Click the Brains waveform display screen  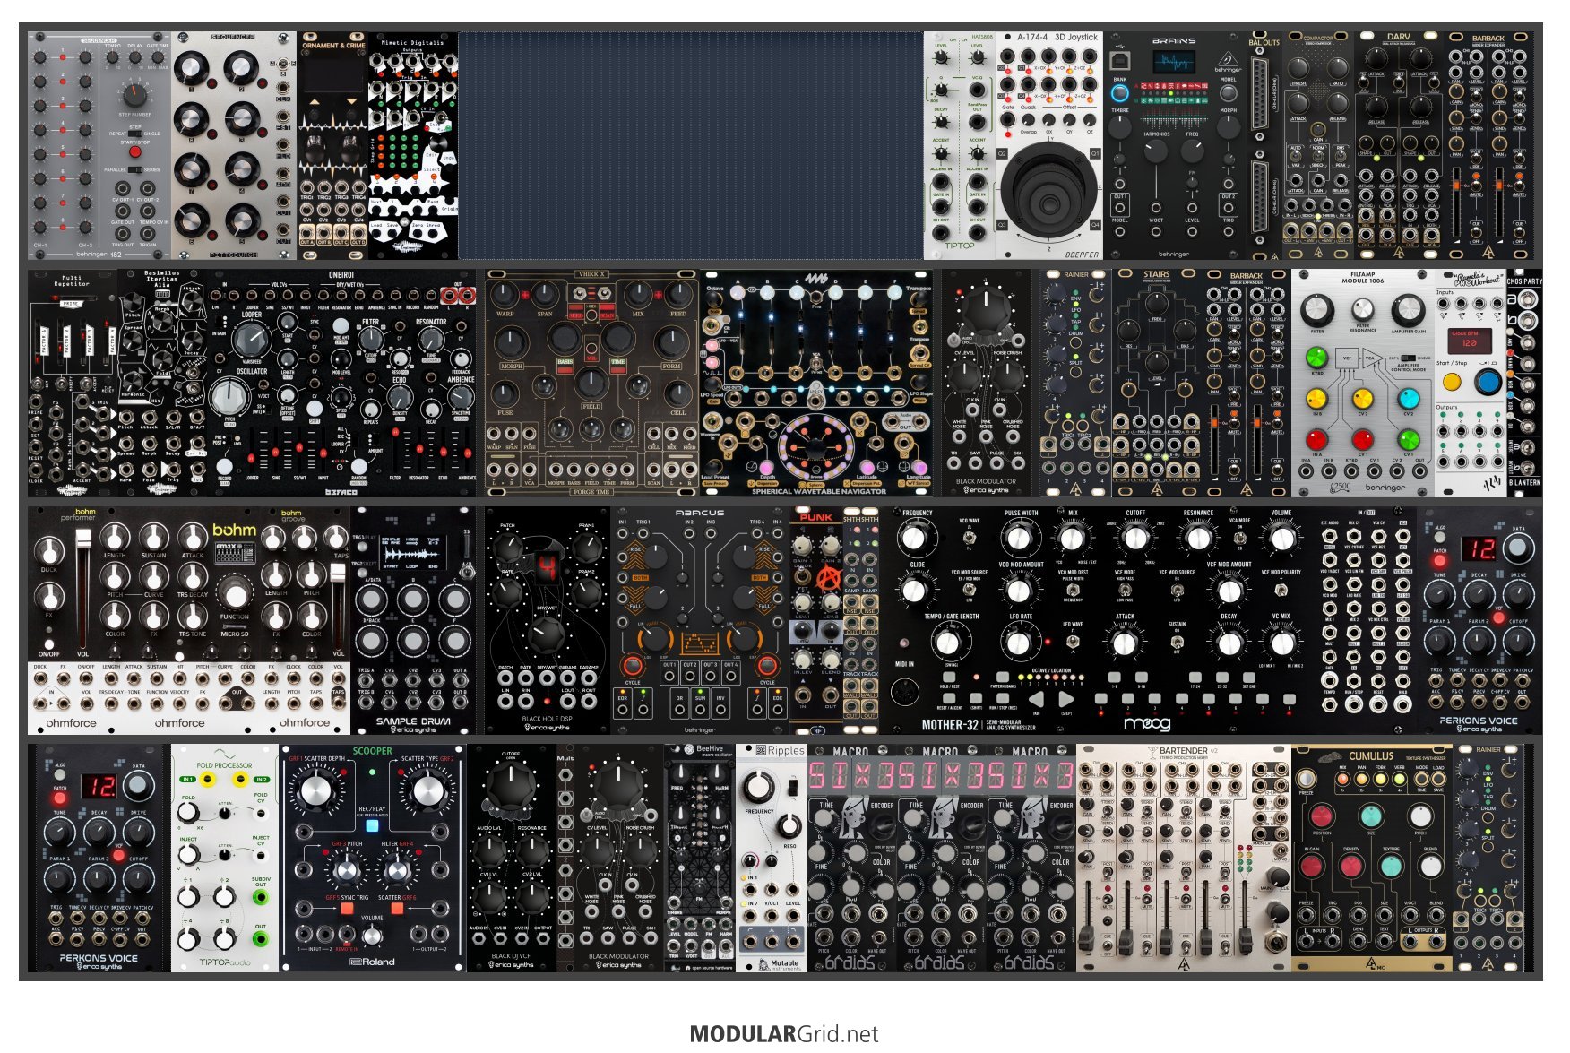(1174, 63)
